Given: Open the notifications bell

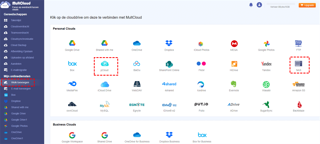Looking at the screenshot, I should 251,5.
